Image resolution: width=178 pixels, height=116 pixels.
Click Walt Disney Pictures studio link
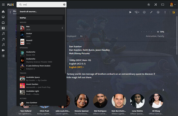(79, 53)
